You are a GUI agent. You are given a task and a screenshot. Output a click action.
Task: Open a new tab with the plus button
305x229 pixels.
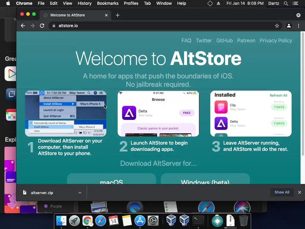[117, 15]
